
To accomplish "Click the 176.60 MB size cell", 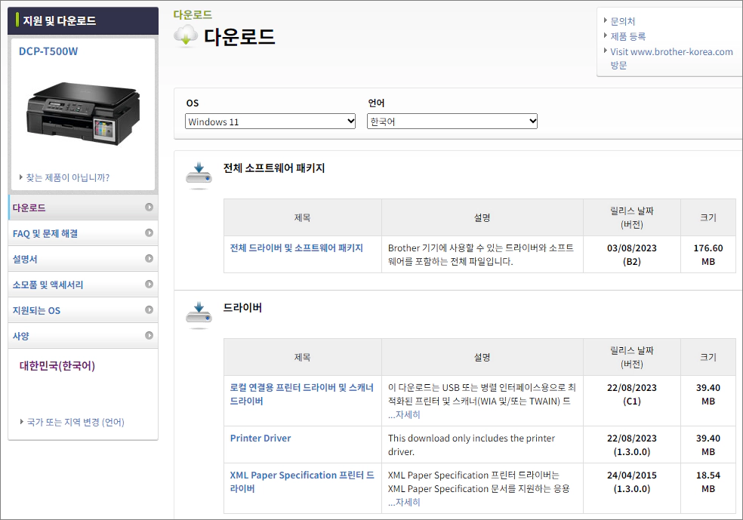I will pyautogui.click(x=708, y=254).
